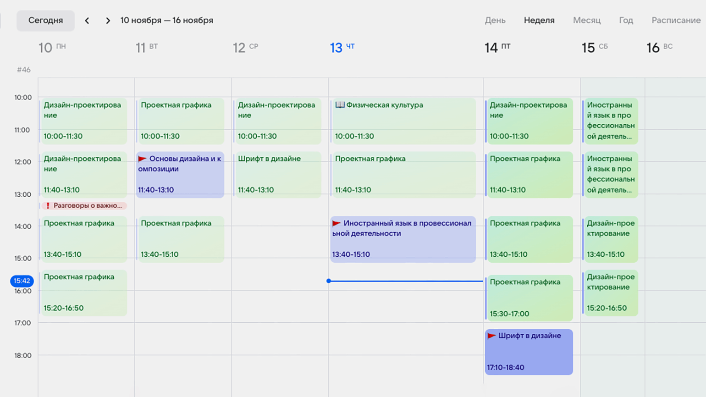Open Saturday 15:20-16:50 Дизайн-проектирование event

pyautogui.click(x=610, y=293)
